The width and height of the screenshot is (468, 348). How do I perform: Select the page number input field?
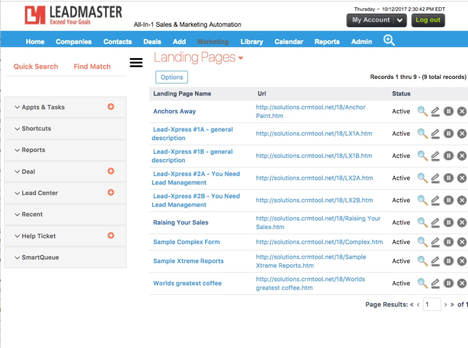[x=431, y=304]
